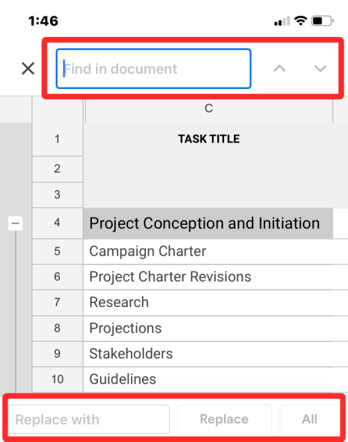
Task: Collapse the row group minus button
Action: pyautogui.click(x=15, y=223)
